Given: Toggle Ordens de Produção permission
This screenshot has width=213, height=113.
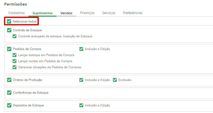Looking at the screenshot, I should click(9, 80).
